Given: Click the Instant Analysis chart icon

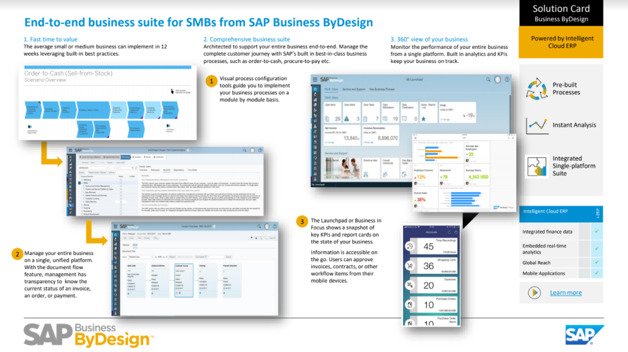Looking at the screenshot, I should [x=537, y=125].
